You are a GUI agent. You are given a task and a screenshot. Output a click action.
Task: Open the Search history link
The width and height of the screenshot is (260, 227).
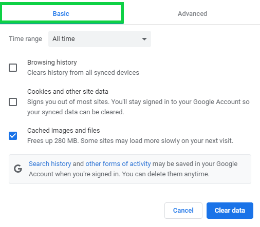pos(50,163)
